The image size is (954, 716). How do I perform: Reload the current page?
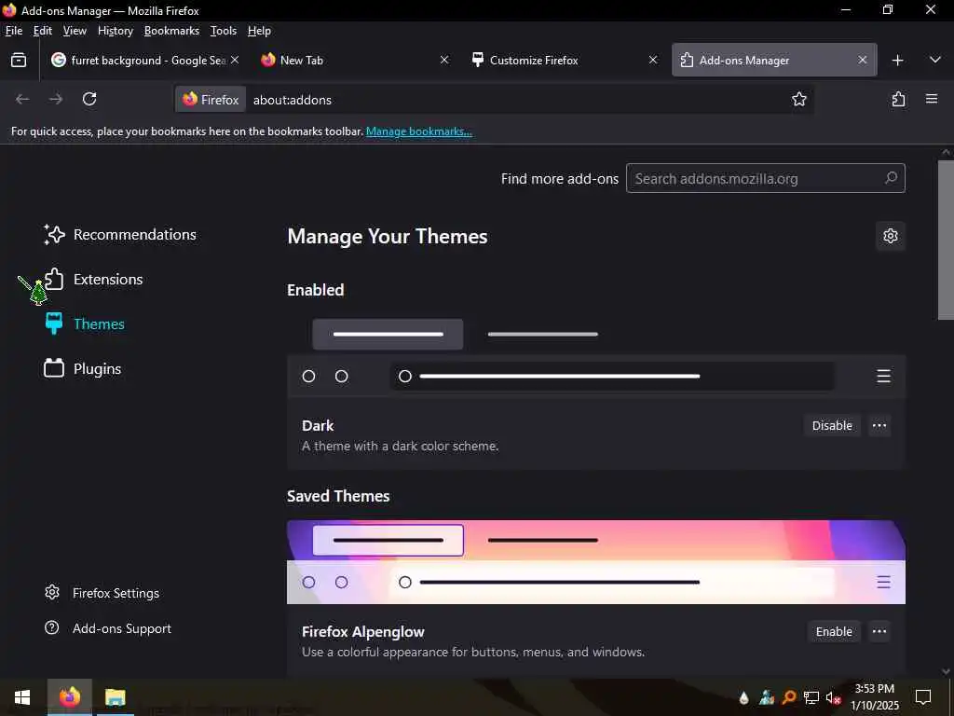point(89,99)
